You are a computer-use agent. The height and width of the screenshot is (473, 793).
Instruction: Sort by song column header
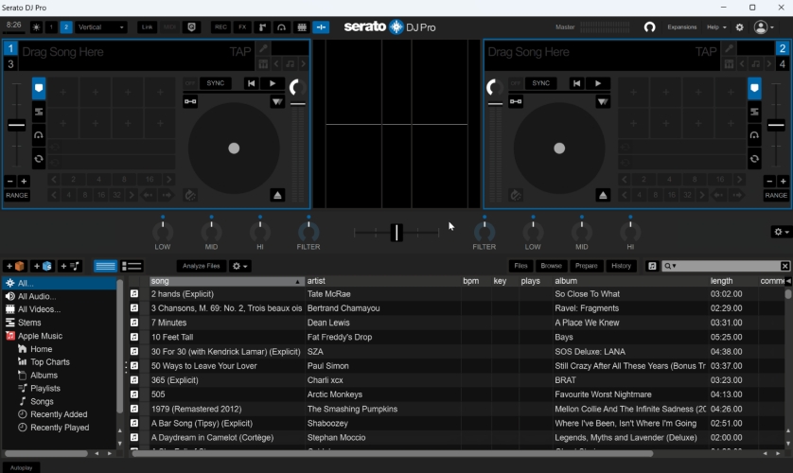coord(226,281)
